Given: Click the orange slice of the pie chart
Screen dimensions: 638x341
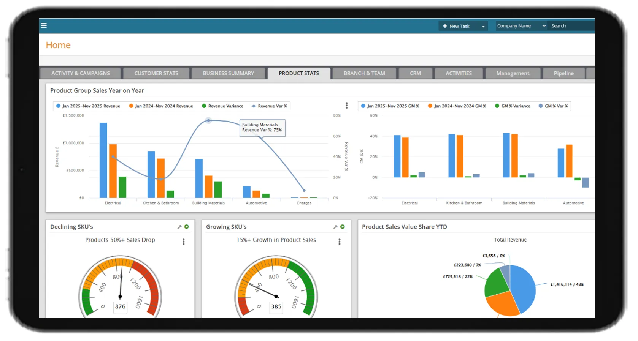Looking at the screenshot, I should click(502, 304).
